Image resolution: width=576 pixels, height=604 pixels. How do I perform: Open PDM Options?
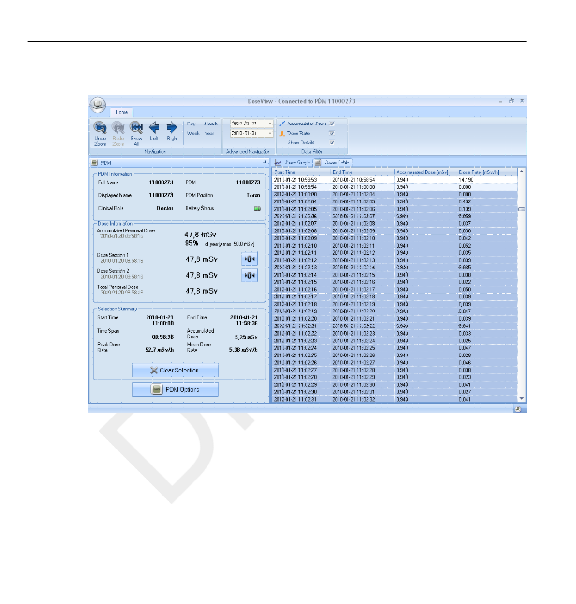coord(175,389)
